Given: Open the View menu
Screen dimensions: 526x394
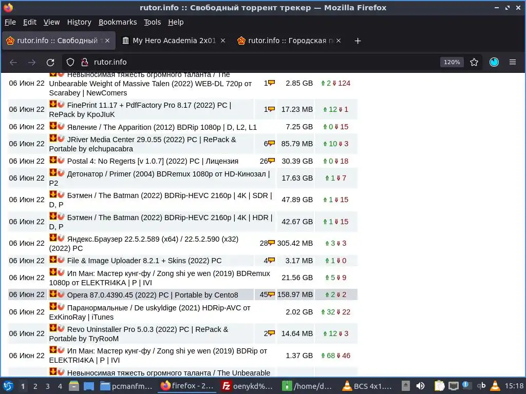Looking at the screenshot, I should tap(51, 22).
